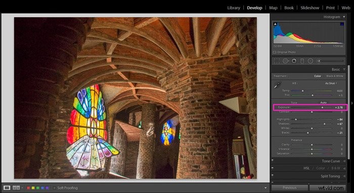Open the Web module
Screen dimensions: 354x193
(x=345, y=8)
